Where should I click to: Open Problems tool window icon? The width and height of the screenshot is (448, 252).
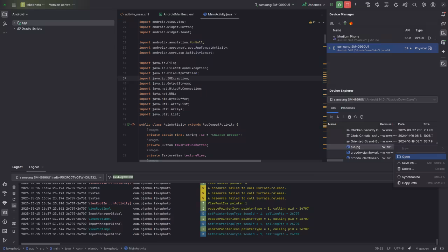[5, 222]
